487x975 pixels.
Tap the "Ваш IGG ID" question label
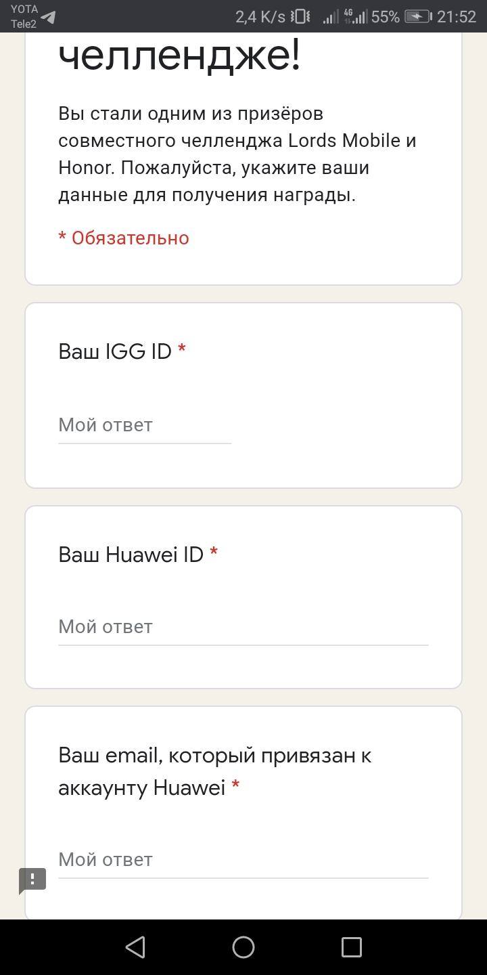click(115, 352)
